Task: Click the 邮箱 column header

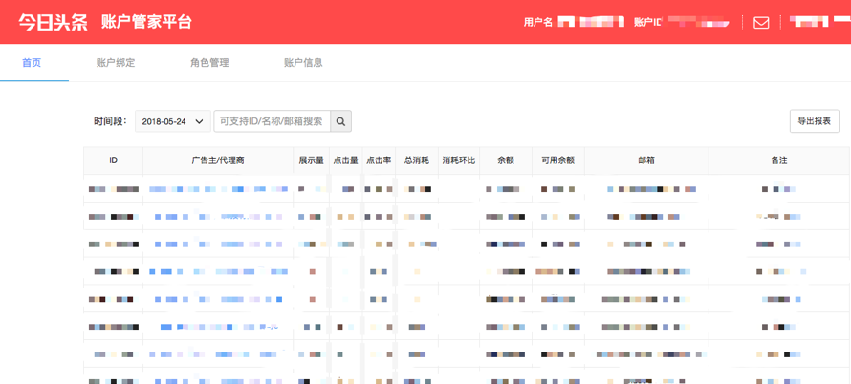Action: point(645,160)
